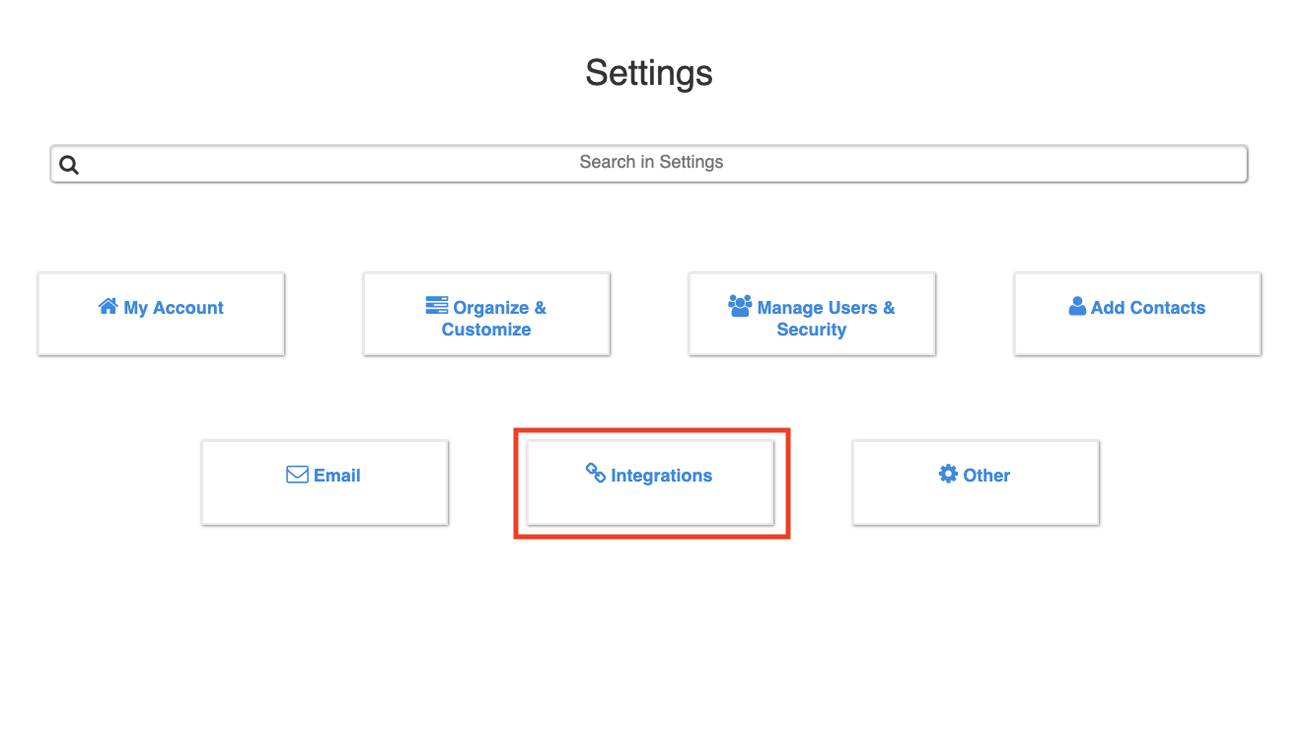The height and width of the screenshot is (744, 1310).
Task: Click the envelope icon beside Email
Action: pyautogui.click(x=297, y=475)
